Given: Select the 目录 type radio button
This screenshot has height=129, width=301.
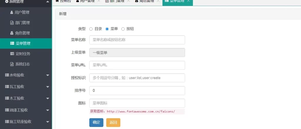Looking at the screenshot, I should tap(91, 29).
